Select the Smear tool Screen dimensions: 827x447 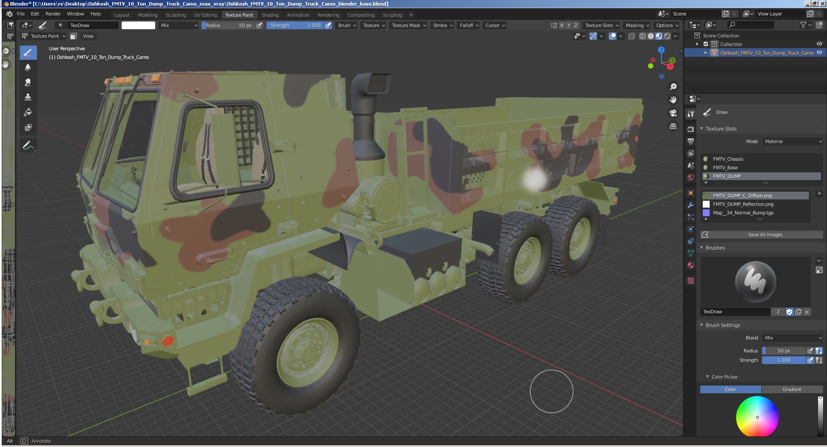tap(28, 83)
